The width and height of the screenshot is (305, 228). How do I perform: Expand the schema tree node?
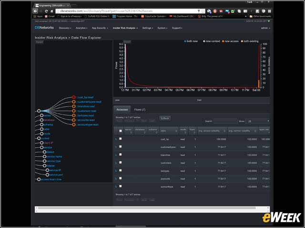point(41,124)
